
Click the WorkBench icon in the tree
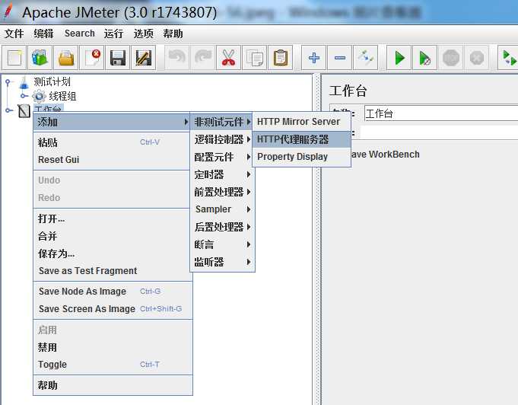pyautogui.click(x=24, y=110)
